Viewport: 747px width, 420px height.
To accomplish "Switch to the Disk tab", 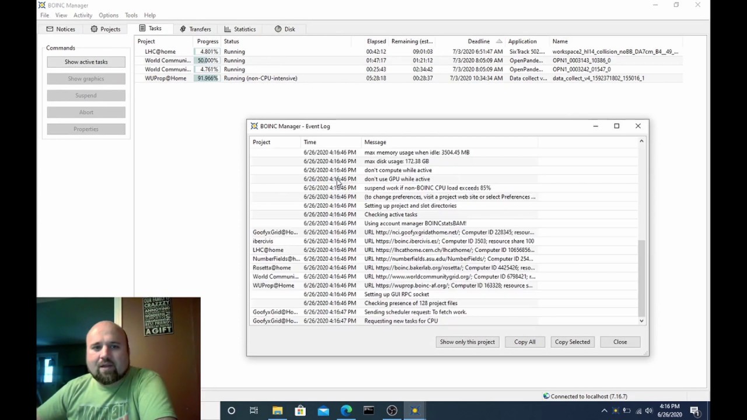I will [x=285, y=29].
